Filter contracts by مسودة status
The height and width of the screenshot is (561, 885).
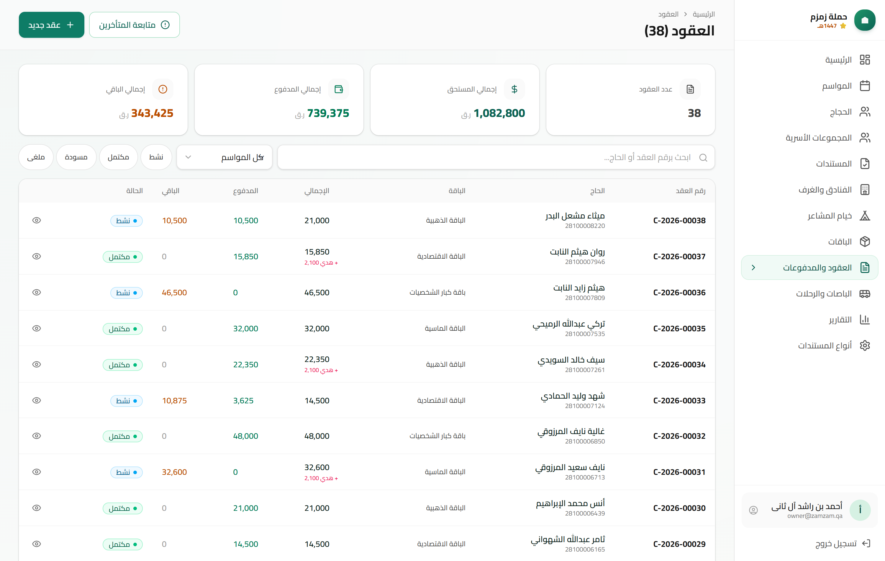pos(76,157)
